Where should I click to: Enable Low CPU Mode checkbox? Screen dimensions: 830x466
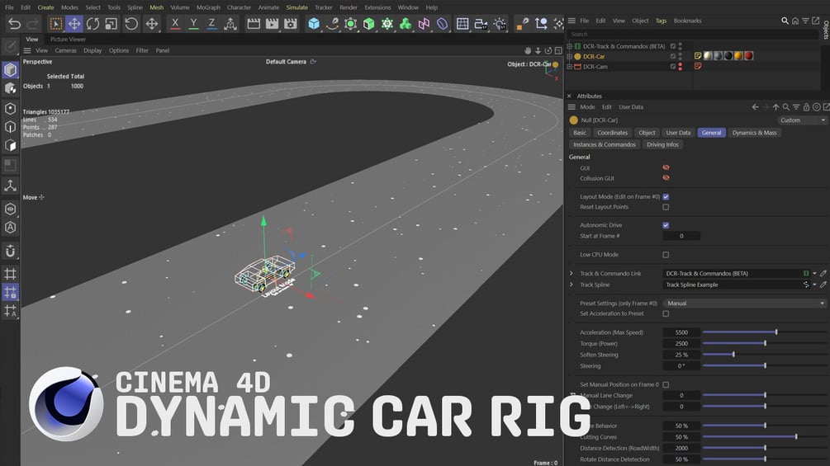click(x=666, y=255)
